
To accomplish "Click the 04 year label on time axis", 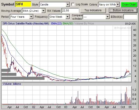I will [98, 107].
